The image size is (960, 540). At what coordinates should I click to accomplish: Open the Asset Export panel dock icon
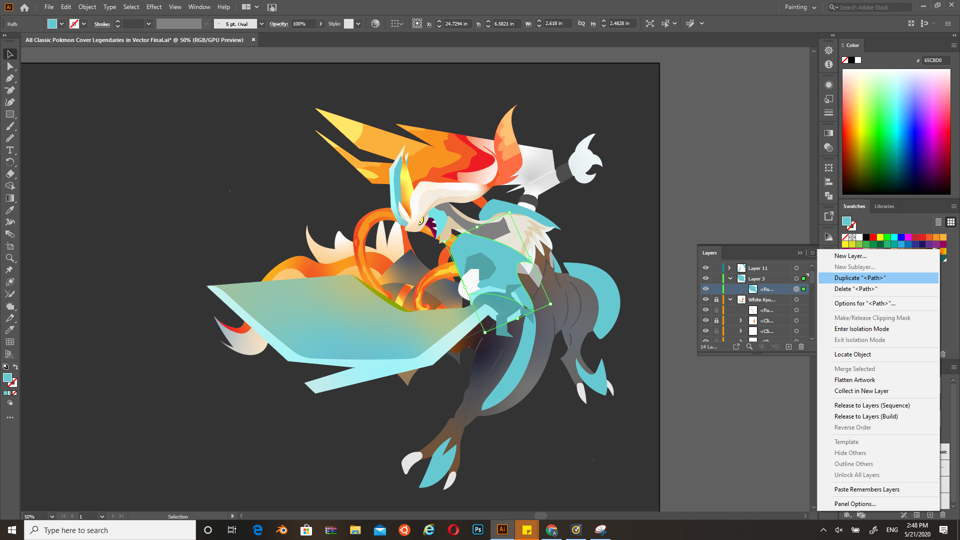coord(828,216)
